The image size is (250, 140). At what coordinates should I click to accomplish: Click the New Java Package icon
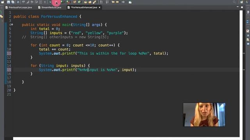pyautogui.click(x=75, y=2)
